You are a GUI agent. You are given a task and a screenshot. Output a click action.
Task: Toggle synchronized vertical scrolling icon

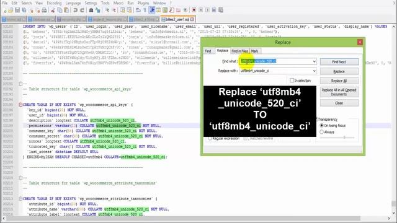[x=123, y=10]
